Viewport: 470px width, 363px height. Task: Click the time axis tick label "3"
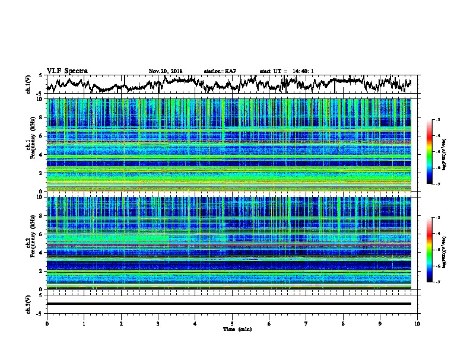point(158,324)
